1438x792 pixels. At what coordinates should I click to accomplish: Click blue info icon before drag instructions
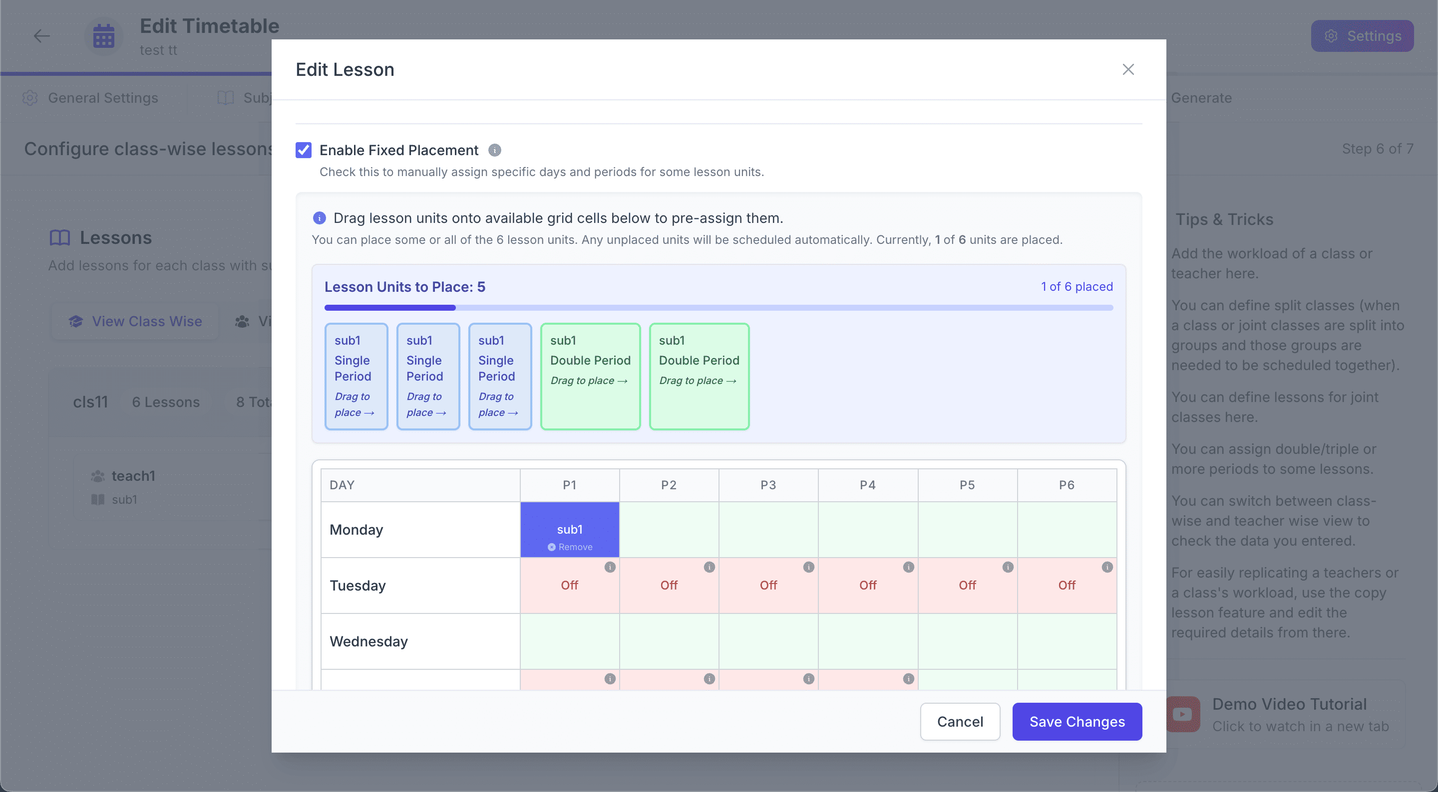click(x=320, y=218)
